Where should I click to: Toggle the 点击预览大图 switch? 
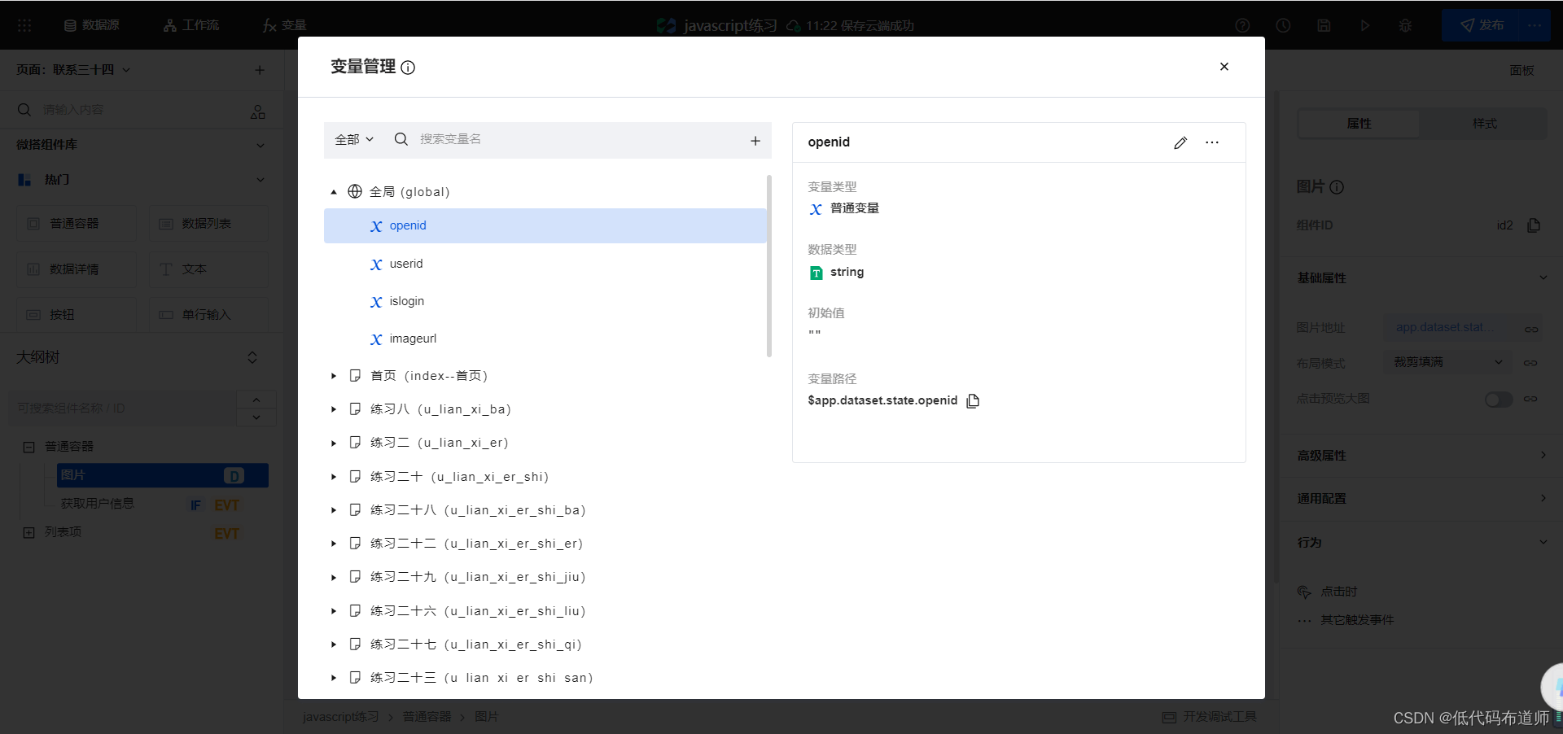coord(1498,400)
